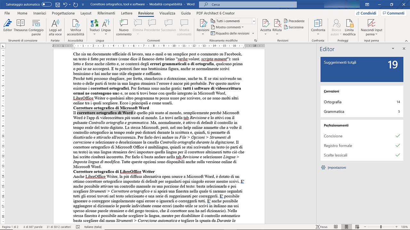Image resolution: width=410 pixels, height=230 pixels.
Task: Switch to Web layout view icon
Action: tap(357, 227)
